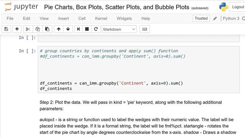This screenshot has width=245, height=137.
Task: Open the File menu
Action: pos(10,19)
